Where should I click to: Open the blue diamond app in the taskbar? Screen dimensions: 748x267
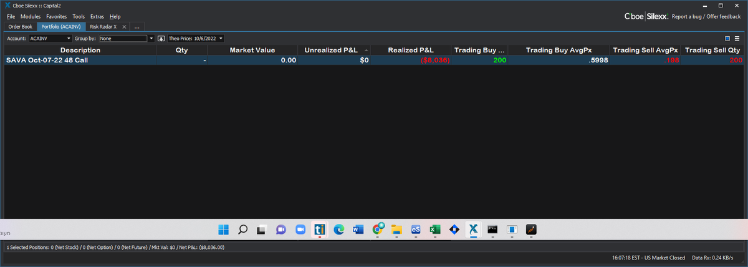[454, 230]
